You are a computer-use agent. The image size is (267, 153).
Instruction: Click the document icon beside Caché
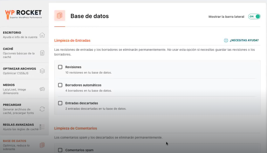42,53
